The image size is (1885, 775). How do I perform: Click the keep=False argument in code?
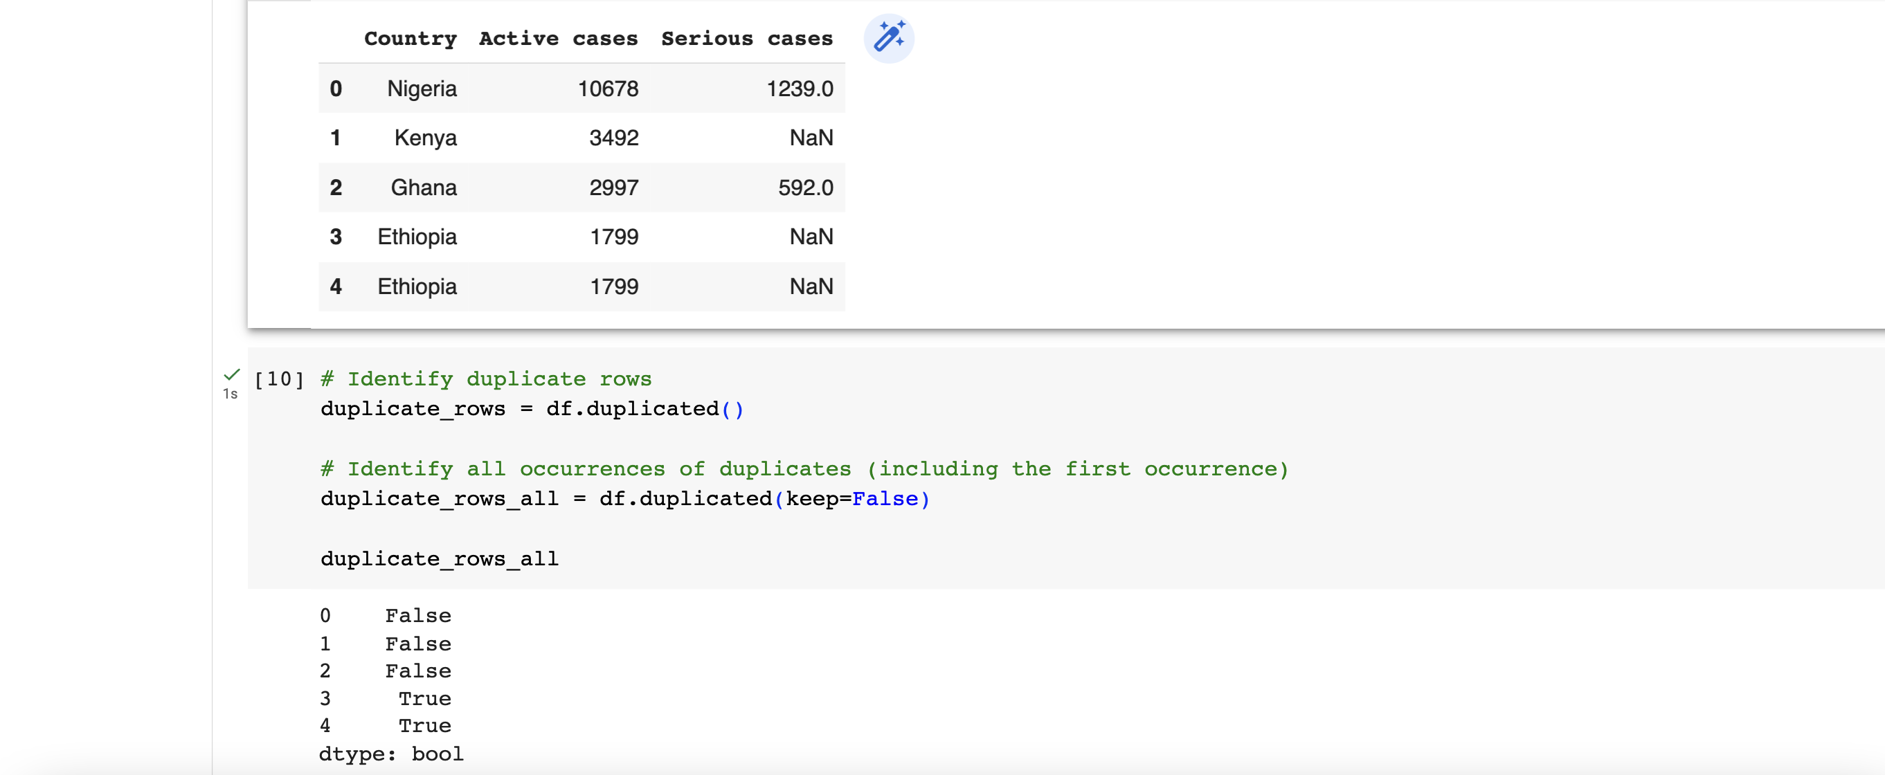851,499
